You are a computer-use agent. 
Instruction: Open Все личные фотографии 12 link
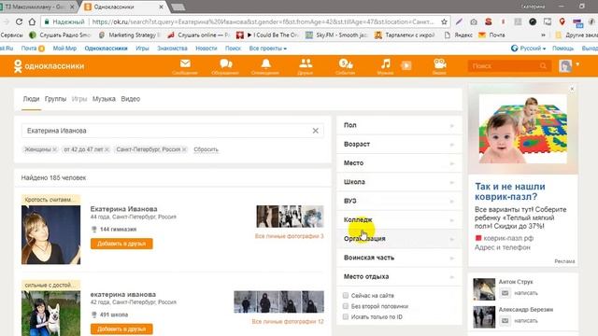[x=288, y=322]
